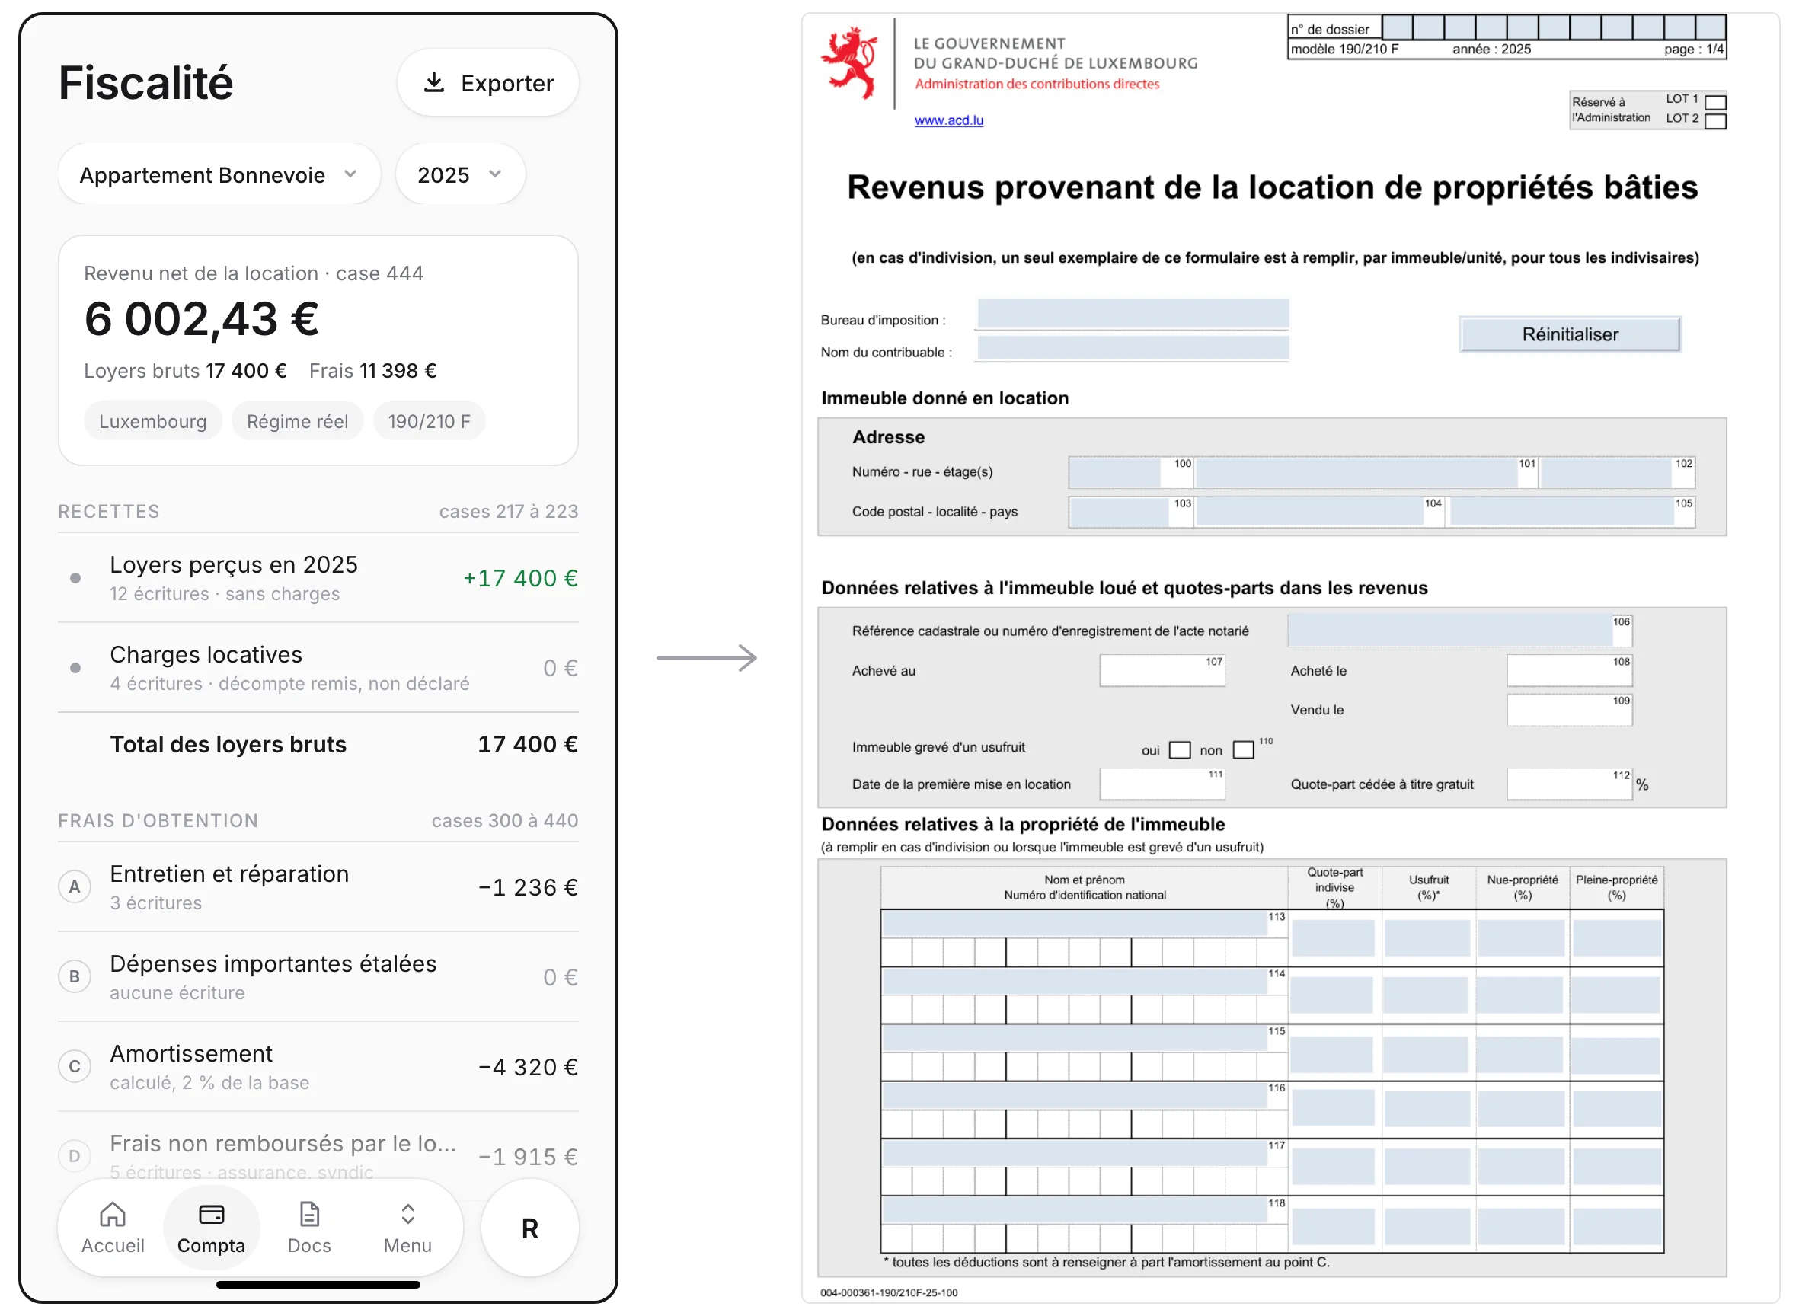Tap the Luxembourg tag chip
The width and height of the screenshot is (1799, 1316).
(x=153, y=420)
